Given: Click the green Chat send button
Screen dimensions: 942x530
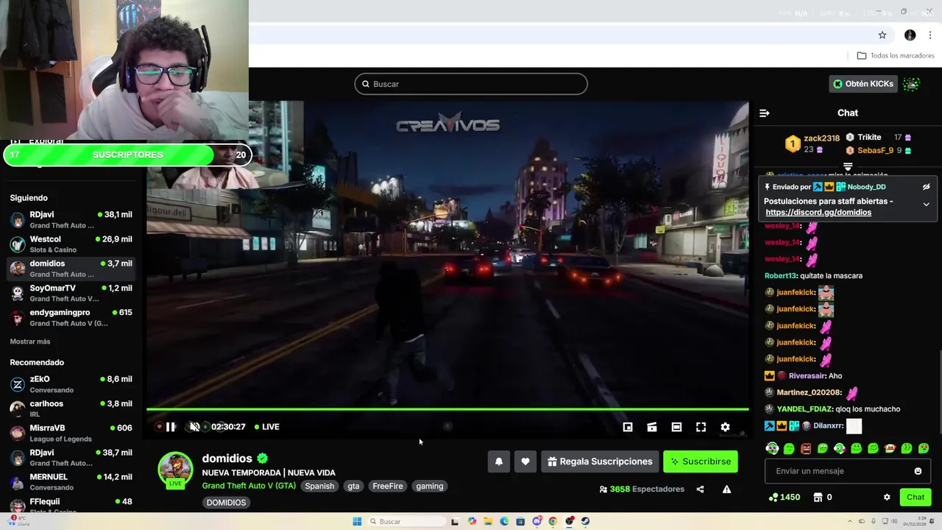Looking at the screenshot, I should click(x=916, y=498).
